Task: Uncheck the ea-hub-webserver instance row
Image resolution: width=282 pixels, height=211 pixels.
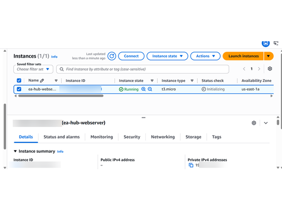Action: [19, 89]
